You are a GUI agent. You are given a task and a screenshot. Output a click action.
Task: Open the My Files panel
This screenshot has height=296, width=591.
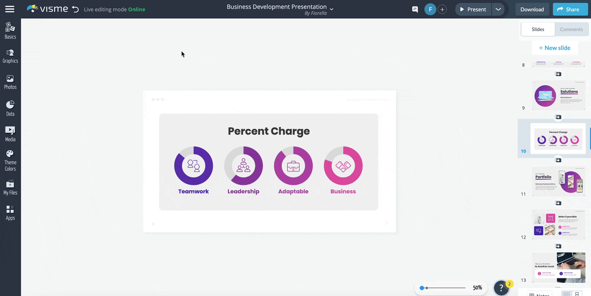[10, 187]
